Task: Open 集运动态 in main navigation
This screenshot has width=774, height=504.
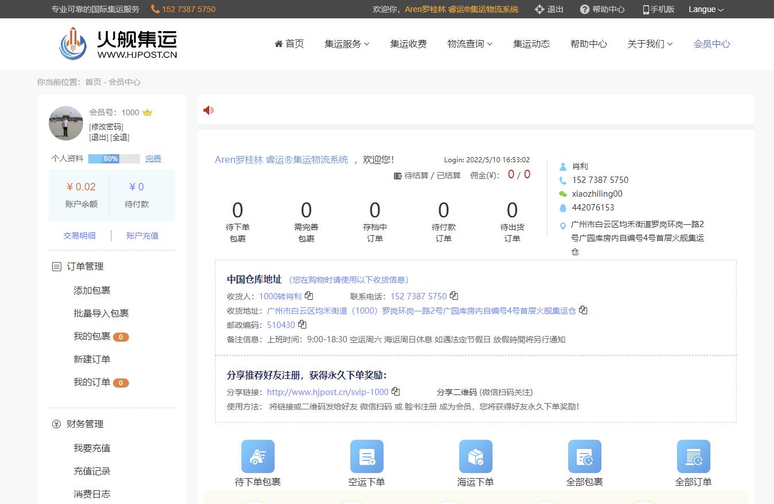Action: tap(531, 44)
